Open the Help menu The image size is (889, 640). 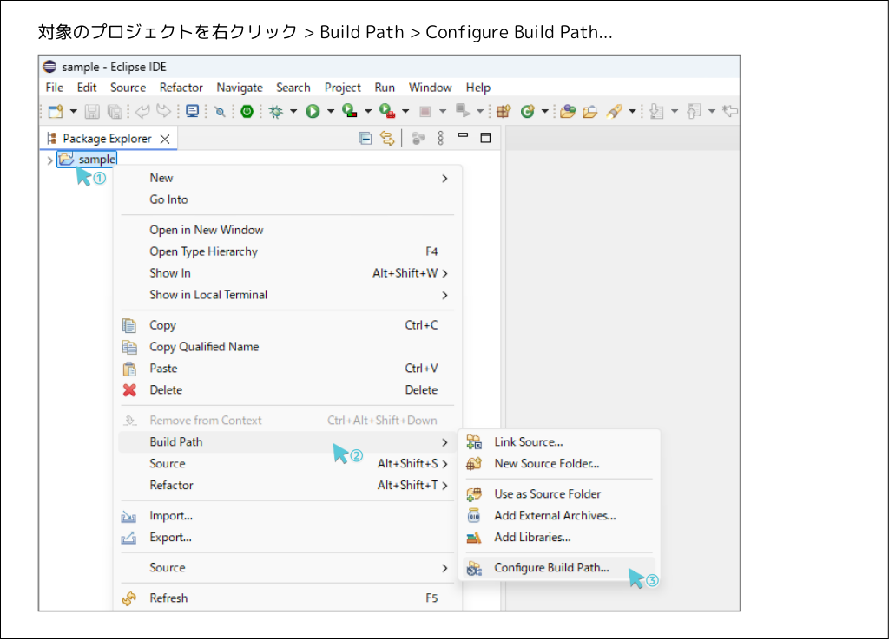[478, 88]
